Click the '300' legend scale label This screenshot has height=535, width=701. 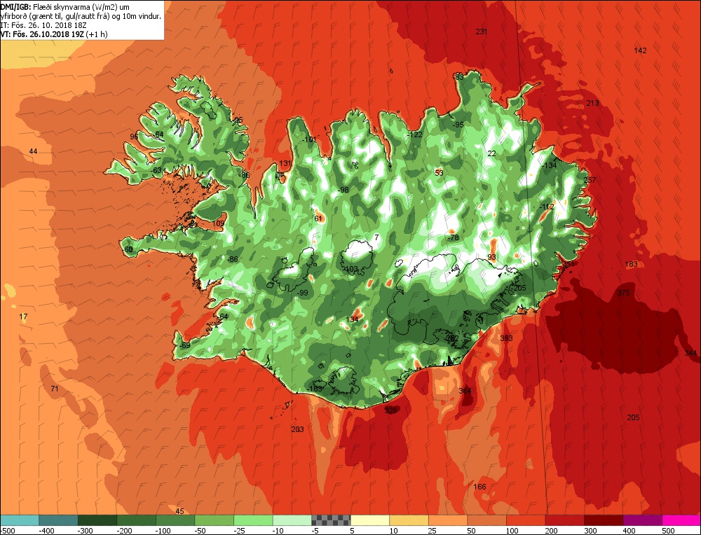click(590, 531)
